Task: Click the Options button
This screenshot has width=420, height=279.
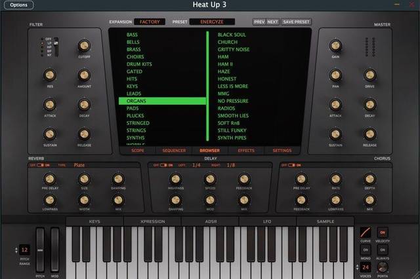Action: click(19, 5)
